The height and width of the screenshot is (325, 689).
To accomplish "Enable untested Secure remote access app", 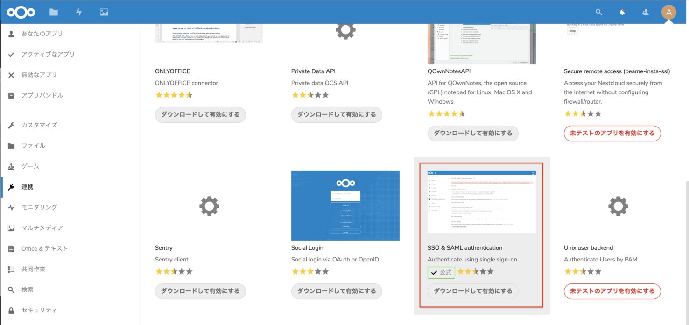I will (x=612, y=133).
